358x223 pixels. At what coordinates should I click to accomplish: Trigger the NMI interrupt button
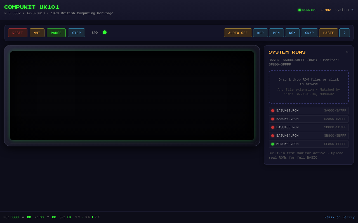pos(37,33)
